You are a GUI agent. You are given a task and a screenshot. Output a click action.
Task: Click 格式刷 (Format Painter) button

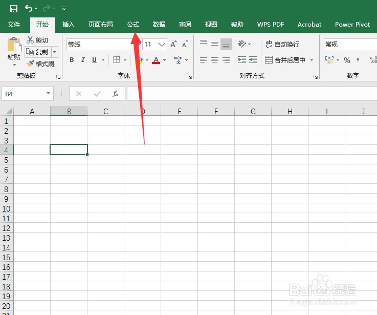coord(40,64)
